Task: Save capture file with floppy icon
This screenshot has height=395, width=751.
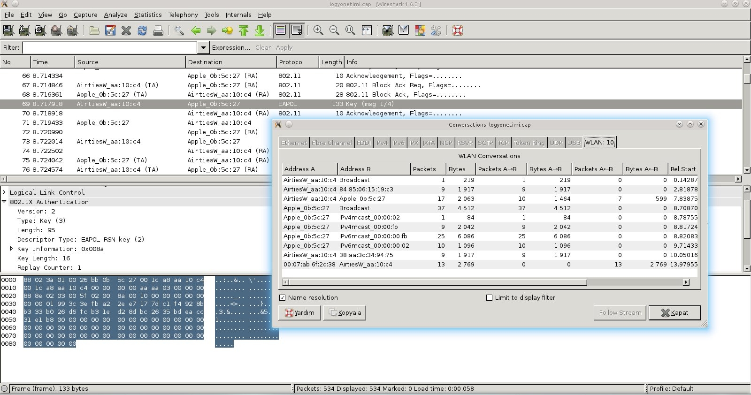Action: [110, 30]
